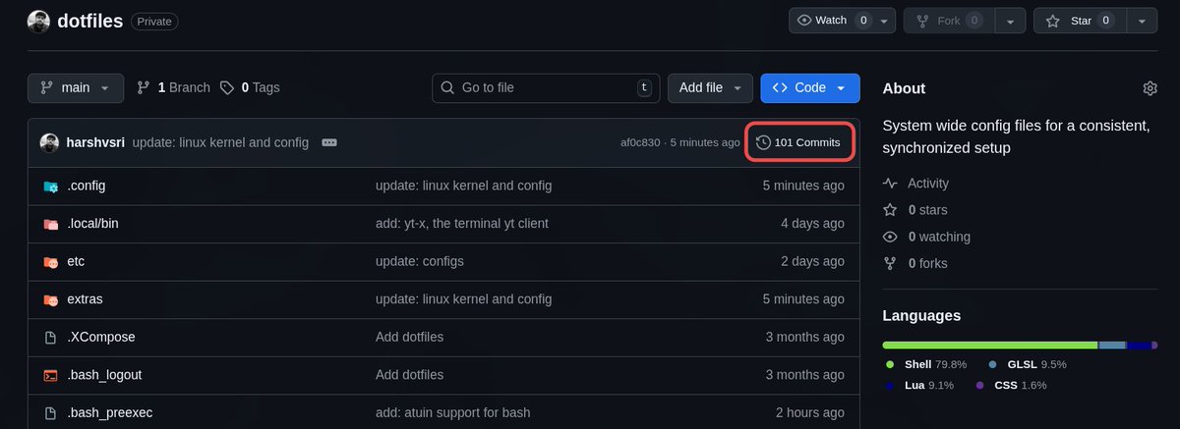View the 101 Commits history
This screenshot has height=429, width=1180.
tap(798, 142)
